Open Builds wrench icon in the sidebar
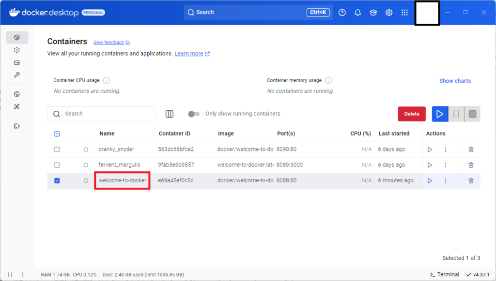 pos(17,75)
